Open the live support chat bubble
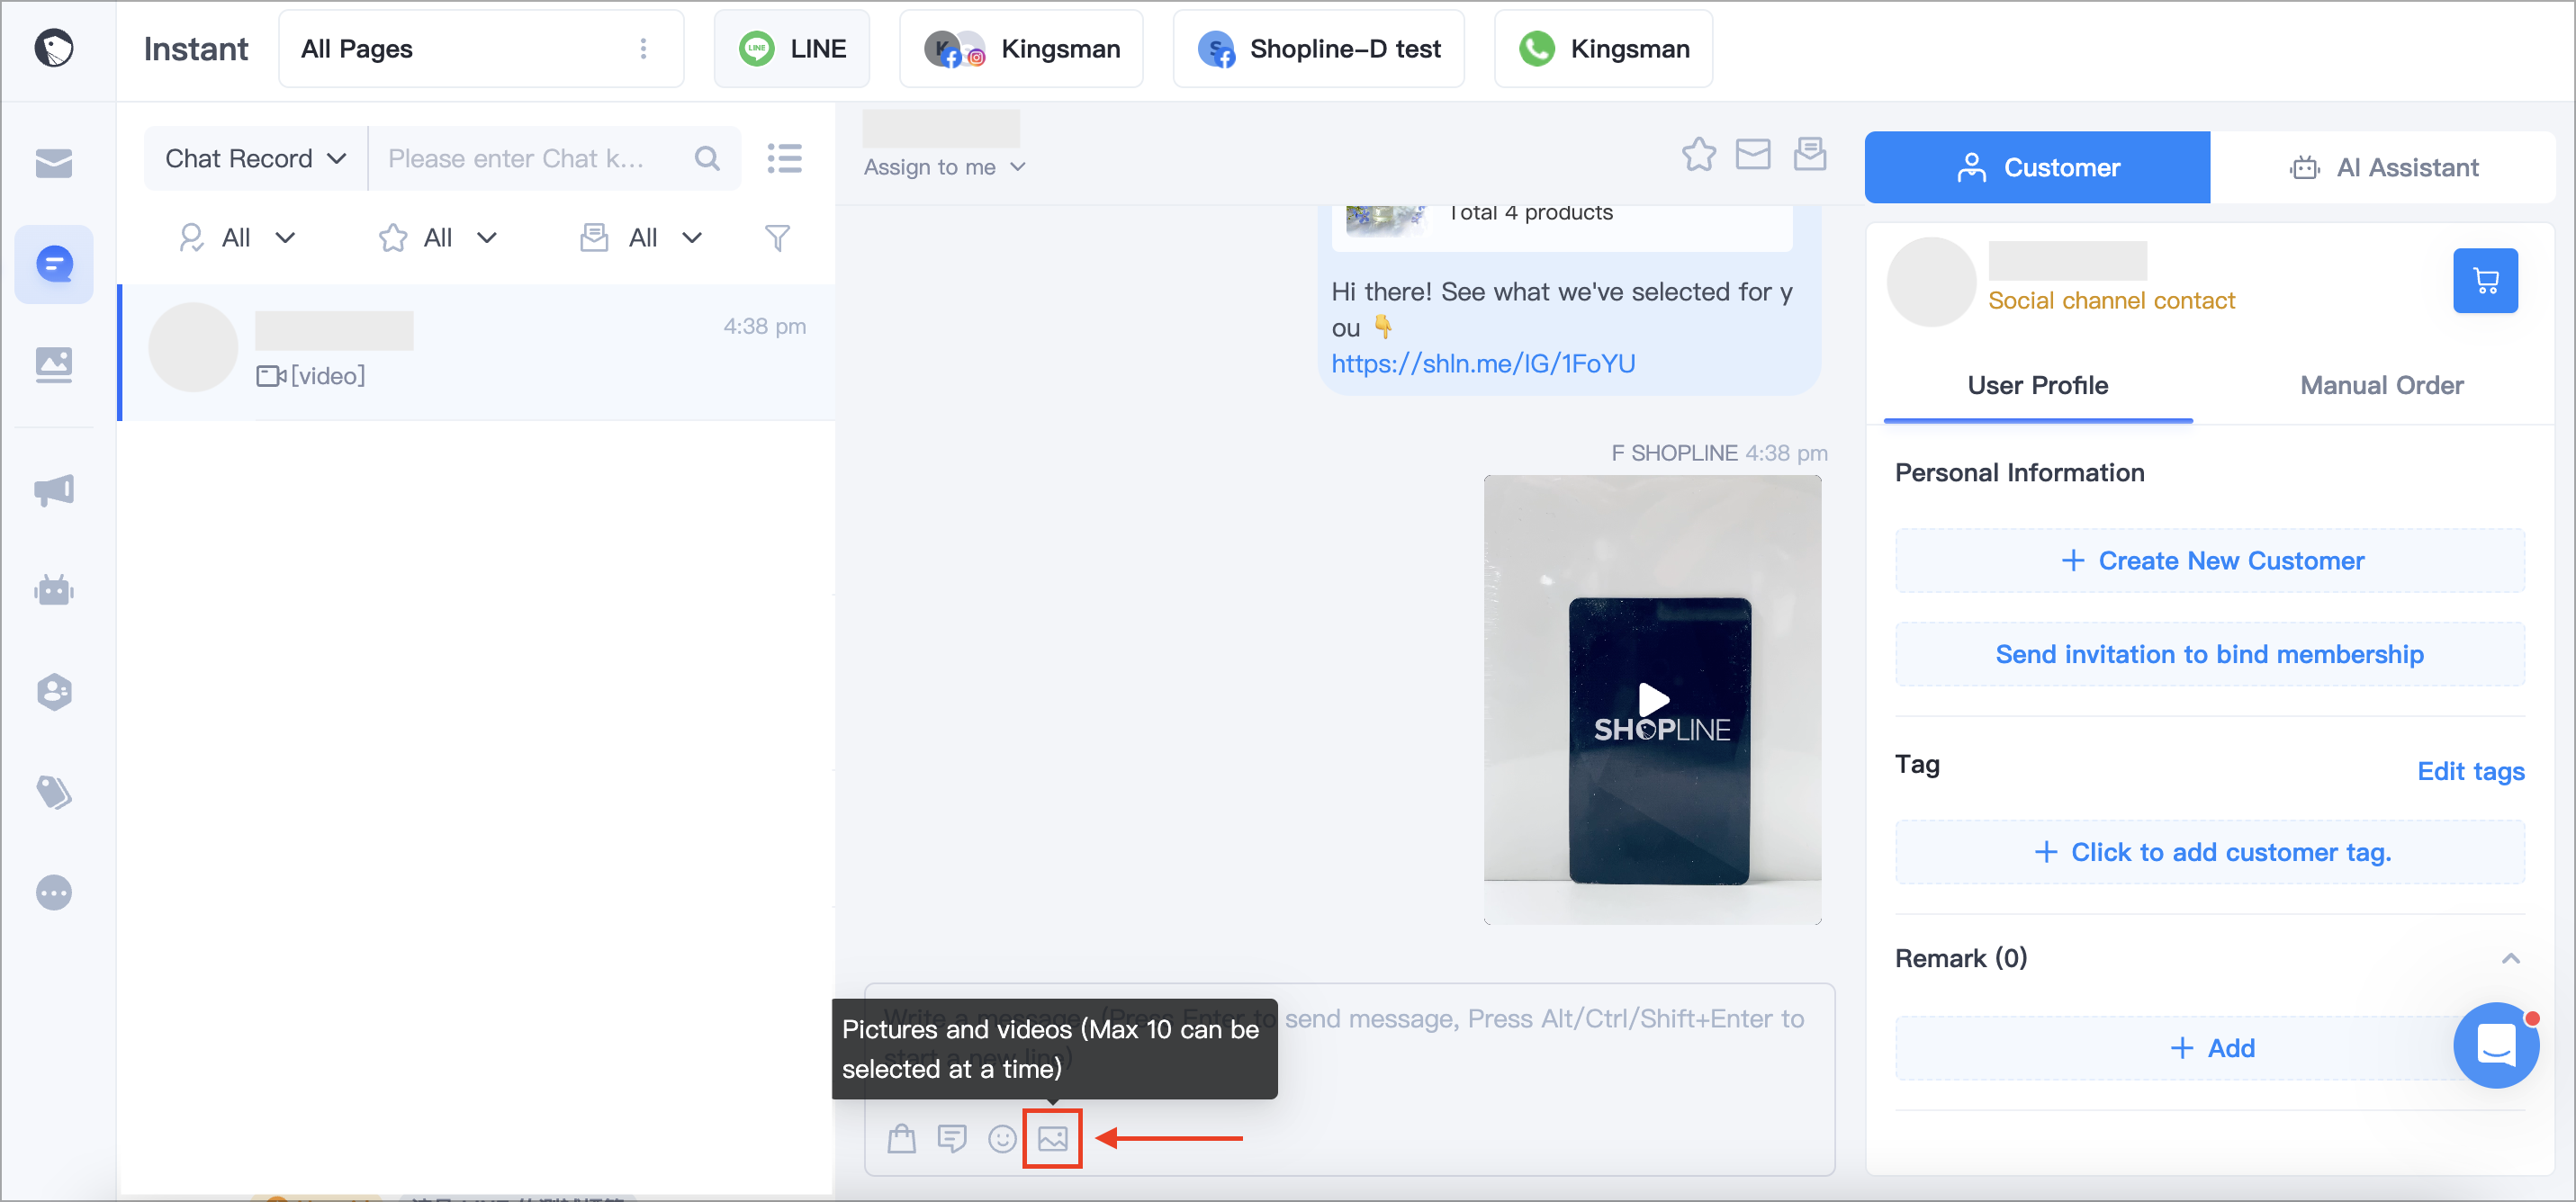 pyautogui.click(x=2495, y=1045)
